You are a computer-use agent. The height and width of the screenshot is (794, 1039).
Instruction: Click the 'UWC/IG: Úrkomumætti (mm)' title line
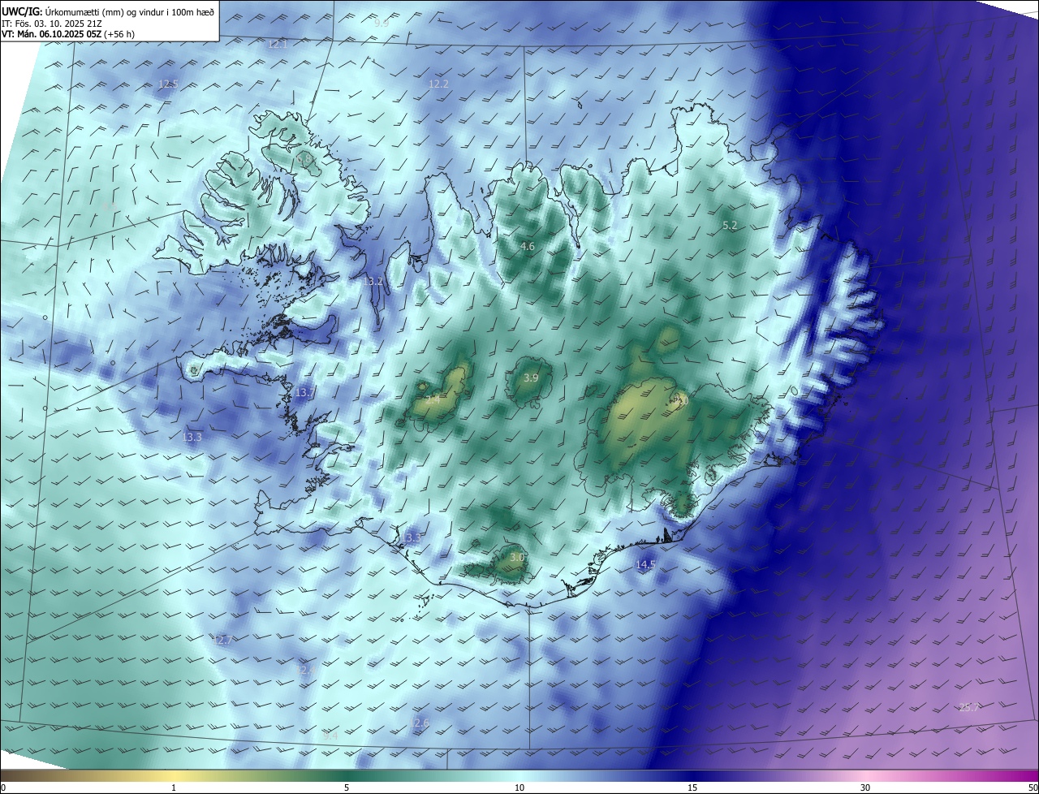tap(108, 11)
